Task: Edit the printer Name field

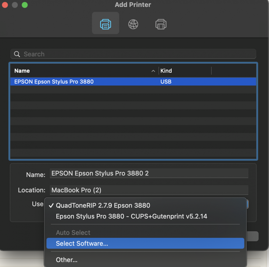Action: pos(149,173)
